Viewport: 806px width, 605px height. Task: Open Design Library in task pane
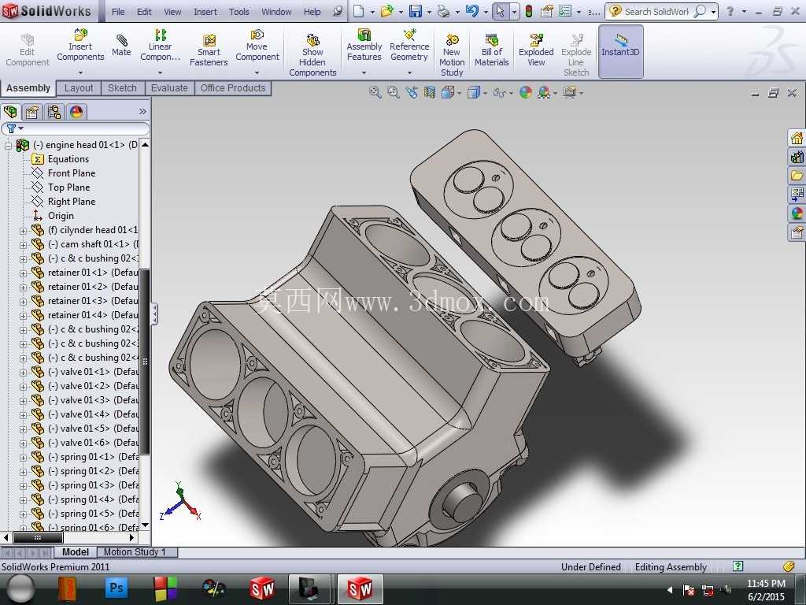click(797, 157)
